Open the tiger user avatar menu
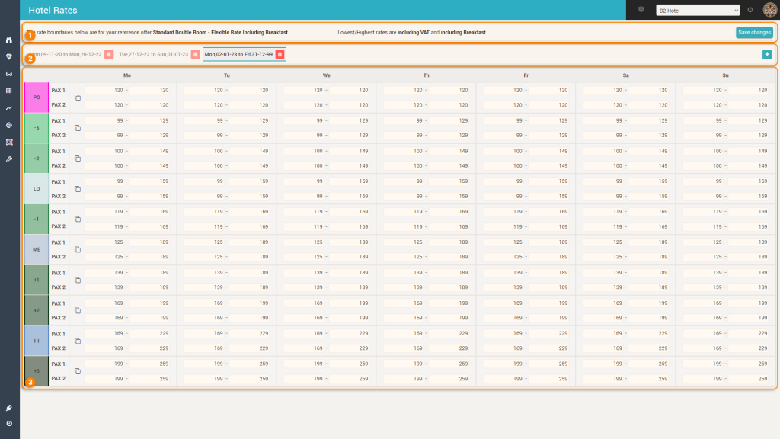Screen dimensions: 780x439 pyautogui.click(x=769, y=10)
